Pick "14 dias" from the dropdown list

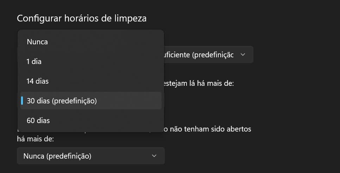click(38, 81)
